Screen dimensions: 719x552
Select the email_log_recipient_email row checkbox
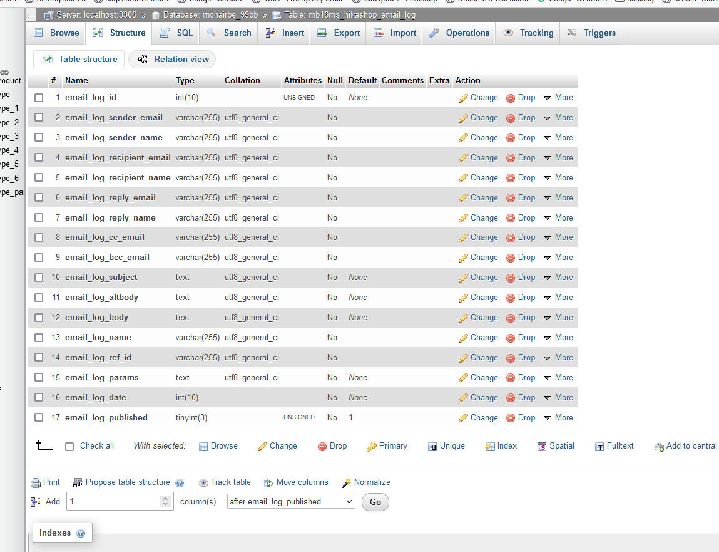pos(39,157)
